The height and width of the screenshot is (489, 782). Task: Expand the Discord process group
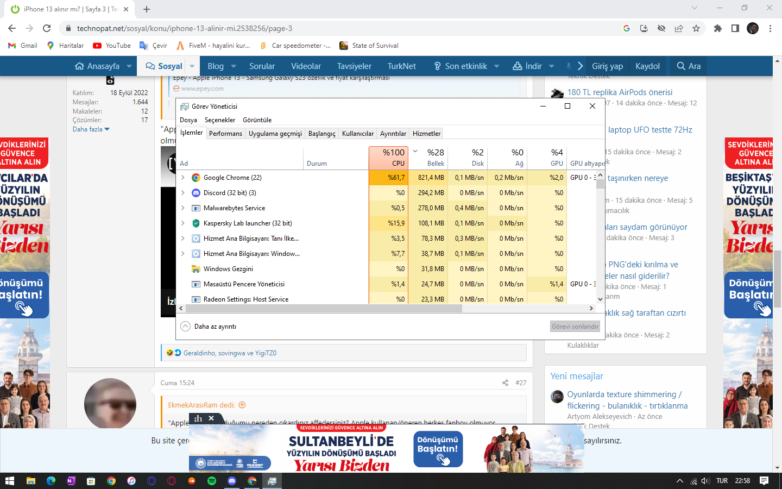point(183,193)
